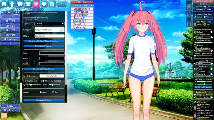
Task: Click the Copy button
Action: click(10, 106)
